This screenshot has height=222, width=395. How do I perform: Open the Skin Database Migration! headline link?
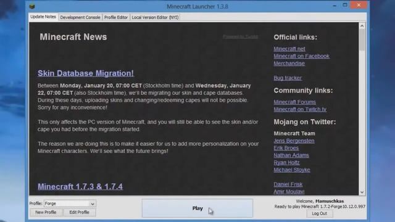(x=86, y=73)
